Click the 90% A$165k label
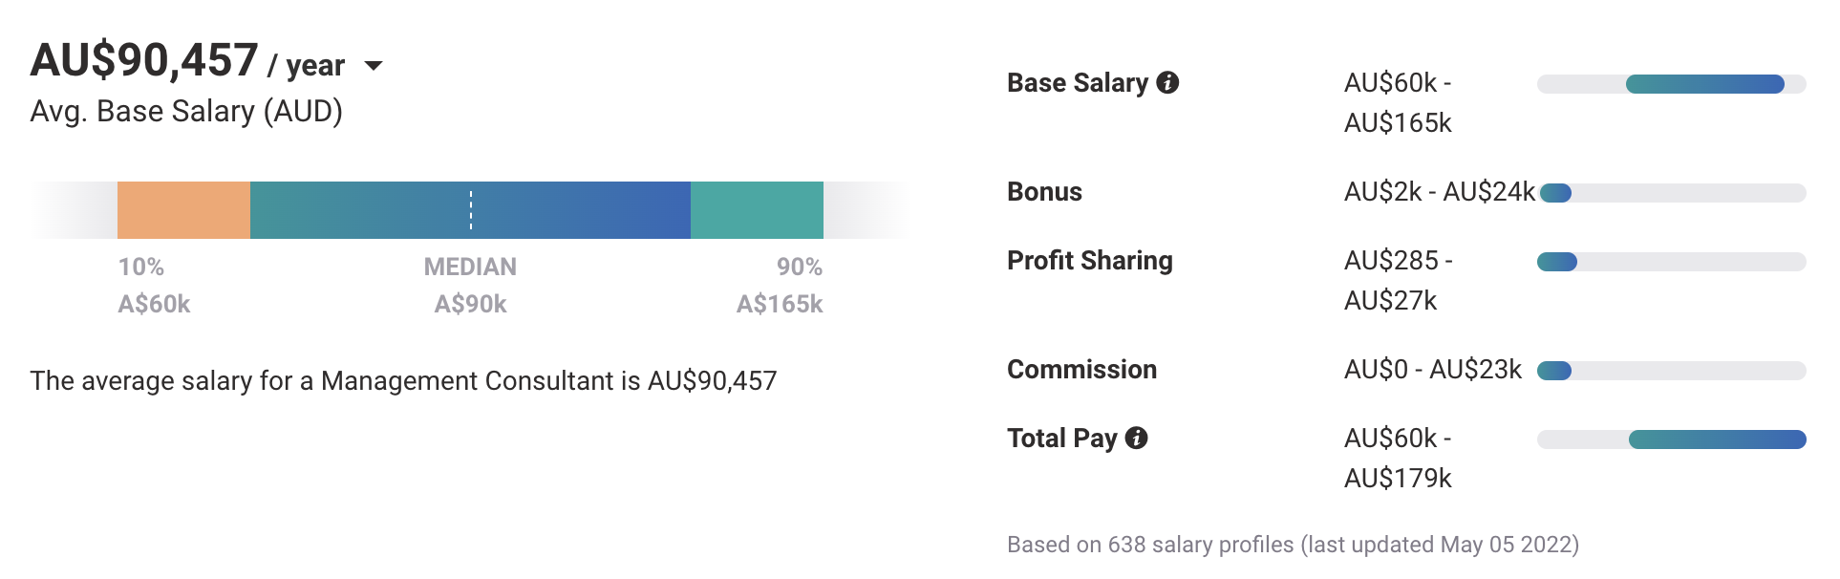The height and width of the screenshot is (579, 1840). 780,286
